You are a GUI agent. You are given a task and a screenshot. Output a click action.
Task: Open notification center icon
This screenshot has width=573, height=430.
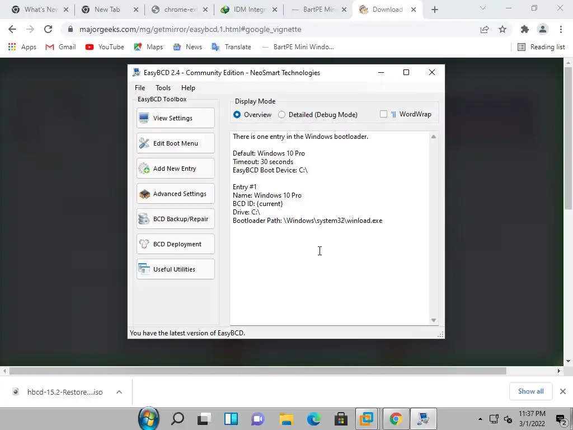561,419
